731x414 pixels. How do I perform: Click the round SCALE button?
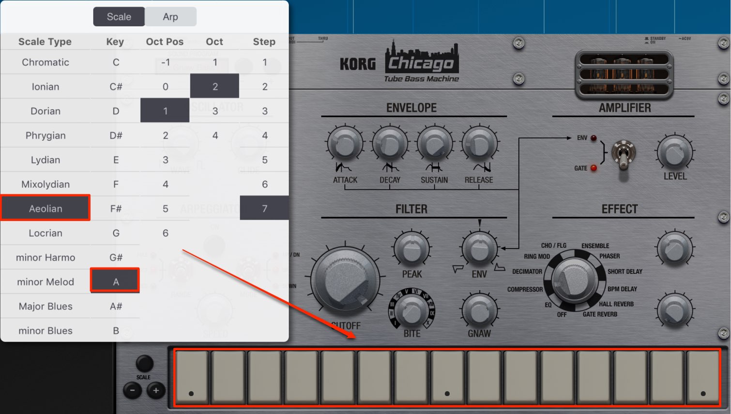(144, 363)
